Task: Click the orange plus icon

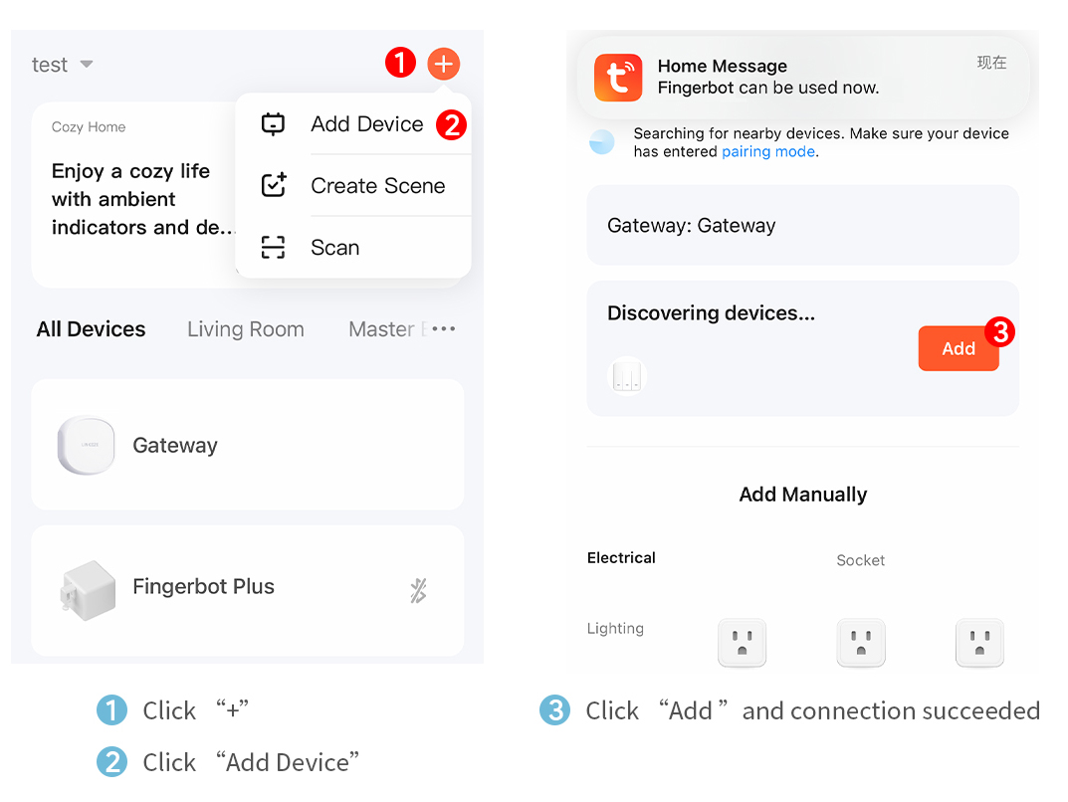Action: pyautogui.click(x=444, y=64)
